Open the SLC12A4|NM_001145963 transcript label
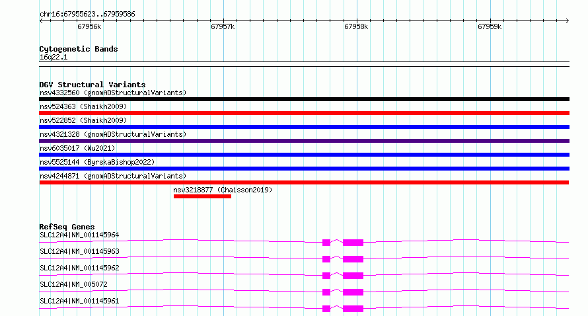The width and height of the screenshot is (588, 316). [x=79, y=251]
